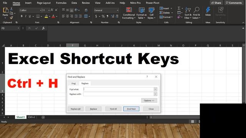Apply yellow Fill Color swatch

click(x=46, y=16)
